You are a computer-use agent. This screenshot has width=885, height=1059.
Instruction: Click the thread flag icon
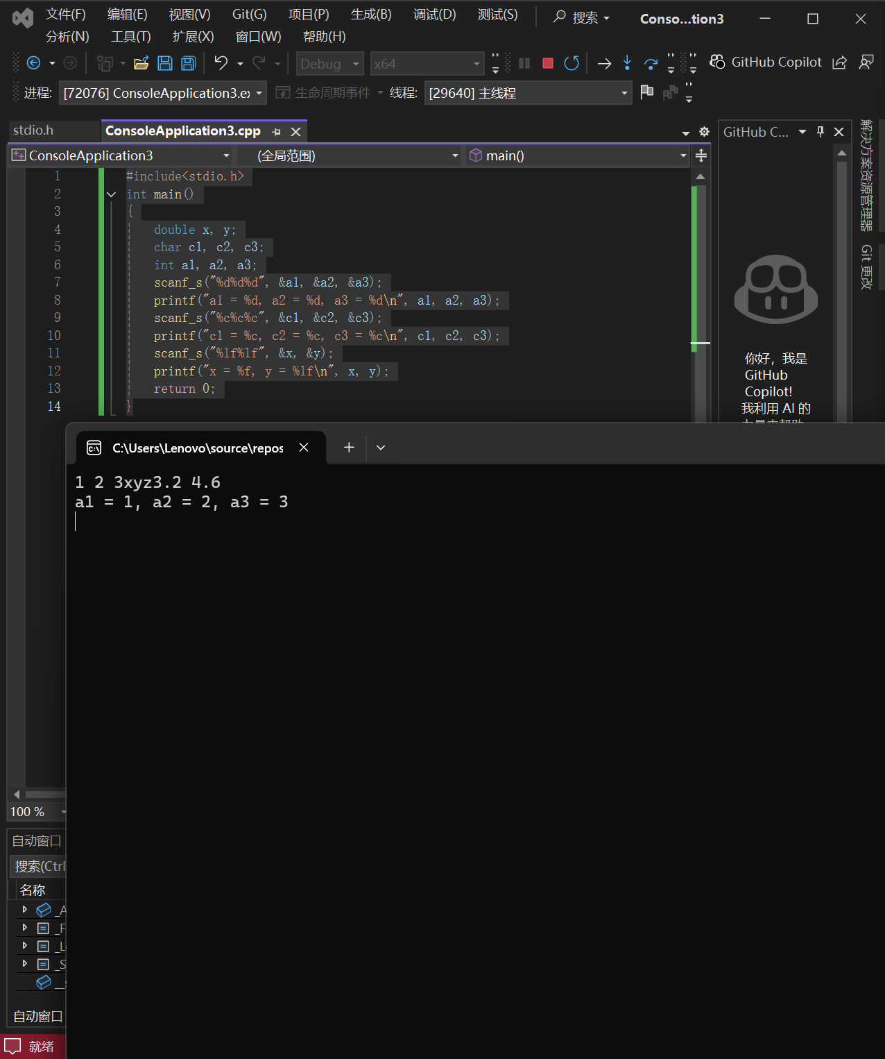point(647,92)
